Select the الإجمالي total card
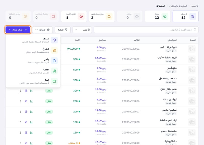The width and height of the screenshot is (204, 145). tap(186, 16)
